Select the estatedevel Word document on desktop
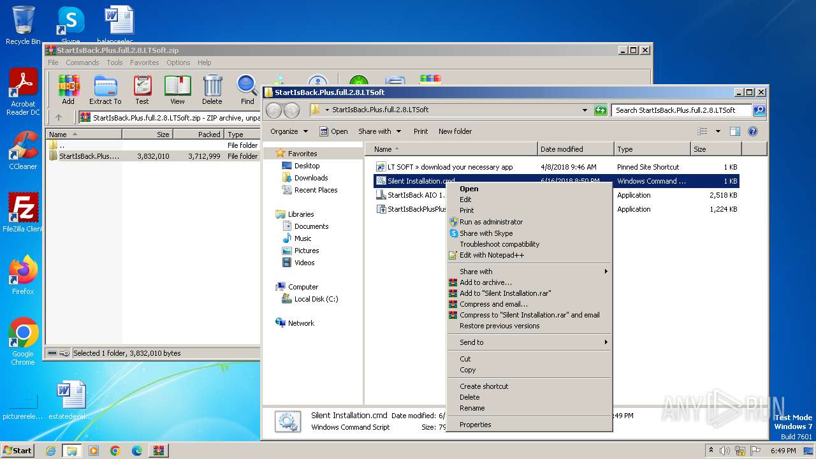This screenshot has width=816, height=459. [x=70, y=400]
